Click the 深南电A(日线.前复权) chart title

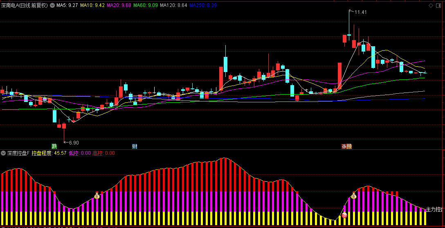(x=25, y=5)
